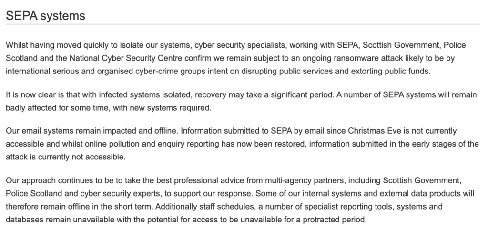
Task: Click the phrase 'specialist reporting tools'
Action: coord(349,207)
